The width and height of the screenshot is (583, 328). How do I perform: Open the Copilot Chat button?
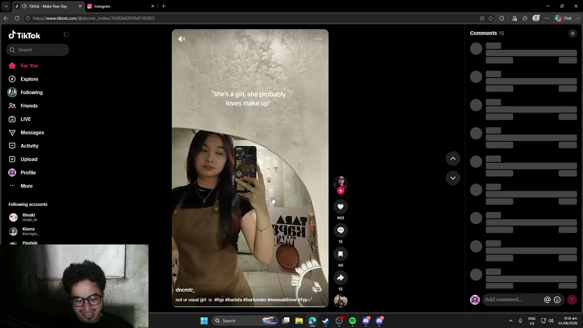pos(563,18)
